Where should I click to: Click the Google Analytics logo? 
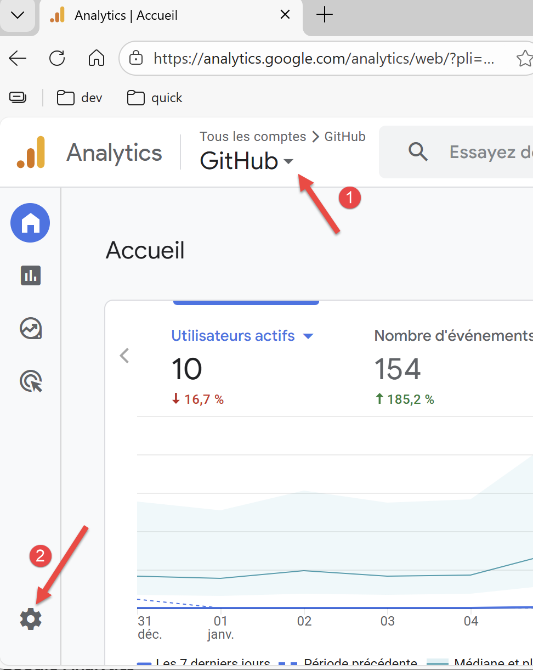pyautogui.click(x=31, y=152)
